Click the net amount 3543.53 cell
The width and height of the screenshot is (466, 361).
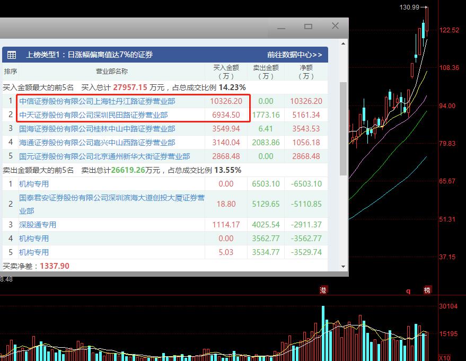pos(306,129)
